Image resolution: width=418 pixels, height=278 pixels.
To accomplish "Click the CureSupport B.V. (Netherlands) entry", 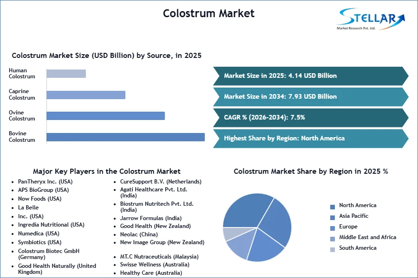I will 161,182.
